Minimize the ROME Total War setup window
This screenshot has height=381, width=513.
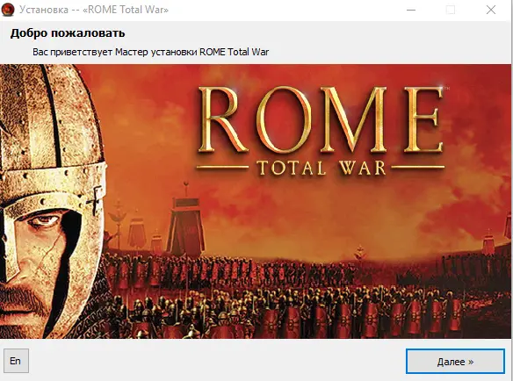click(x=411, y=10)
